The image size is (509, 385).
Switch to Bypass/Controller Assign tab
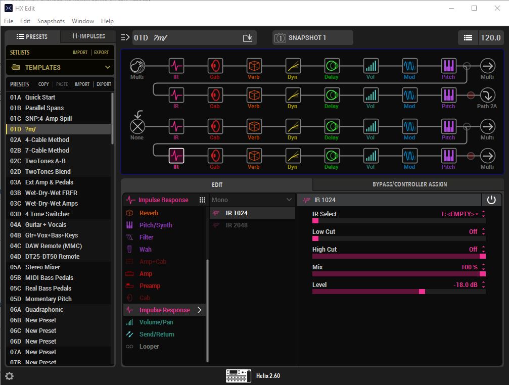coord(409,184)
